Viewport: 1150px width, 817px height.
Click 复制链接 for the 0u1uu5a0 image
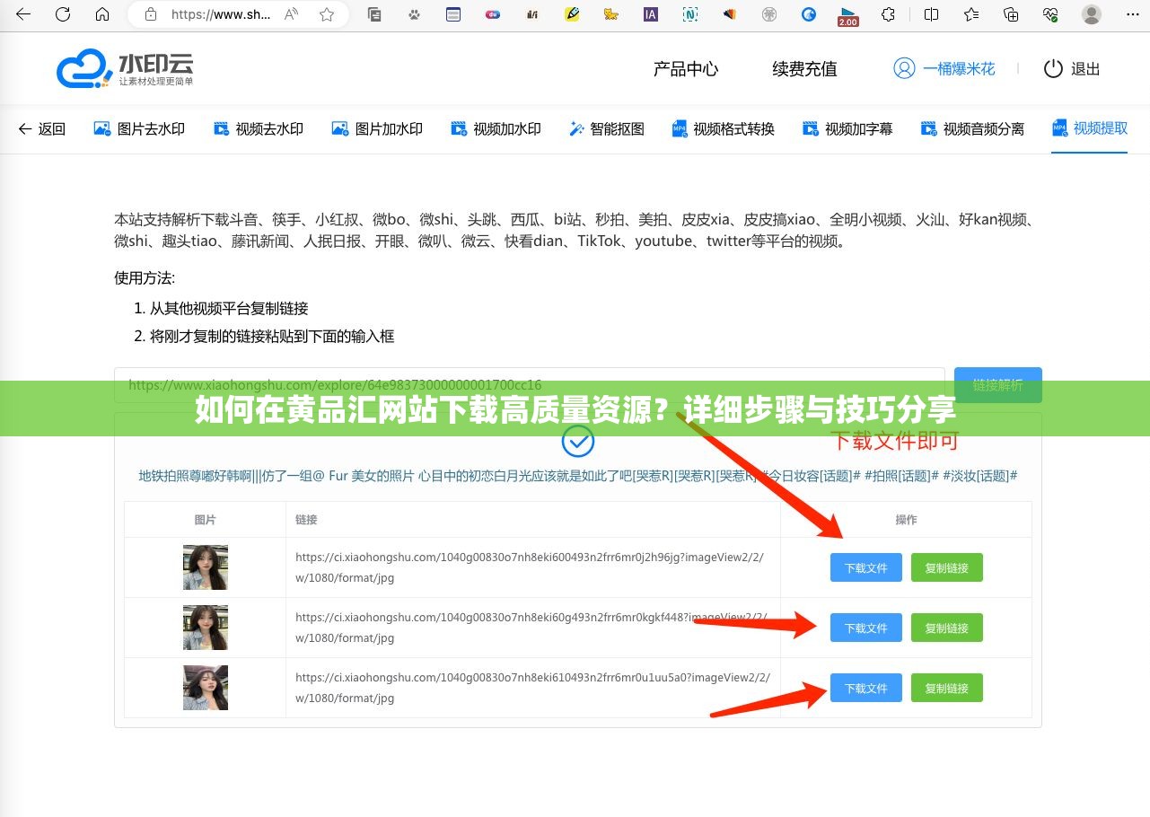coord(946,688)
